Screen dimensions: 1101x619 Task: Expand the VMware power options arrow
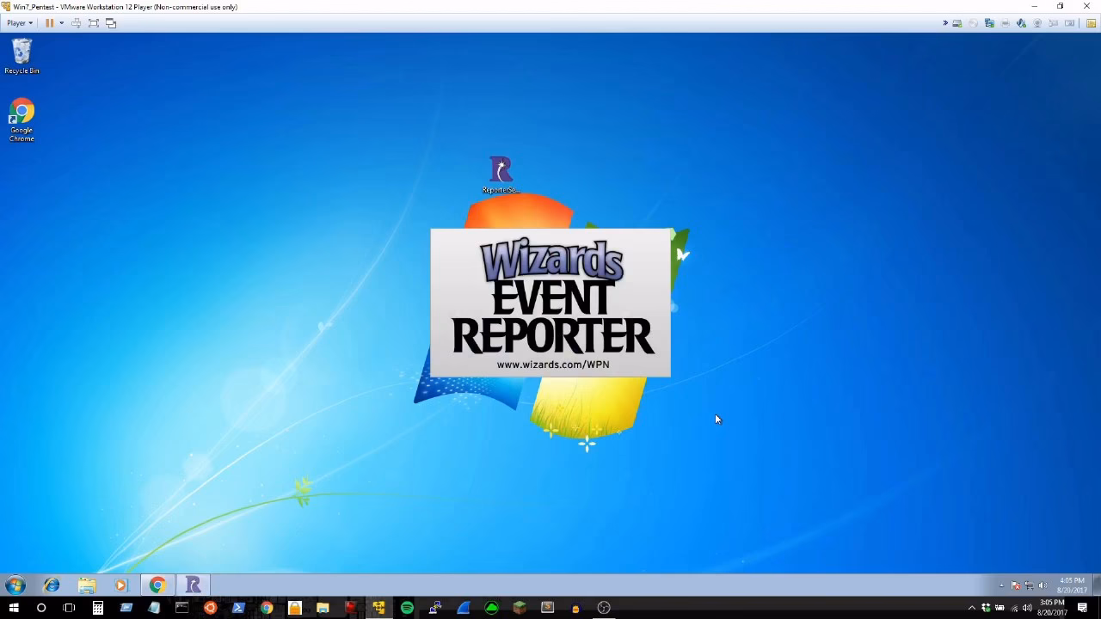tap(61, 23)
